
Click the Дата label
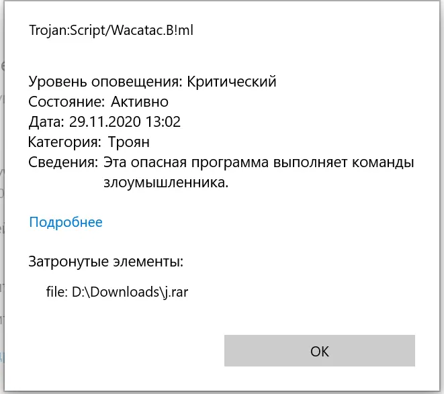47,122
